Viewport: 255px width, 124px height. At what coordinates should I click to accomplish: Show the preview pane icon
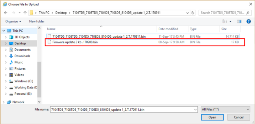tap(239, 21)
